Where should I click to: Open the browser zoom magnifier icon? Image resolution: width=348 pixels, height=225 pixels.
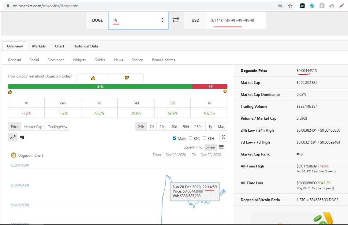point(280,6)
